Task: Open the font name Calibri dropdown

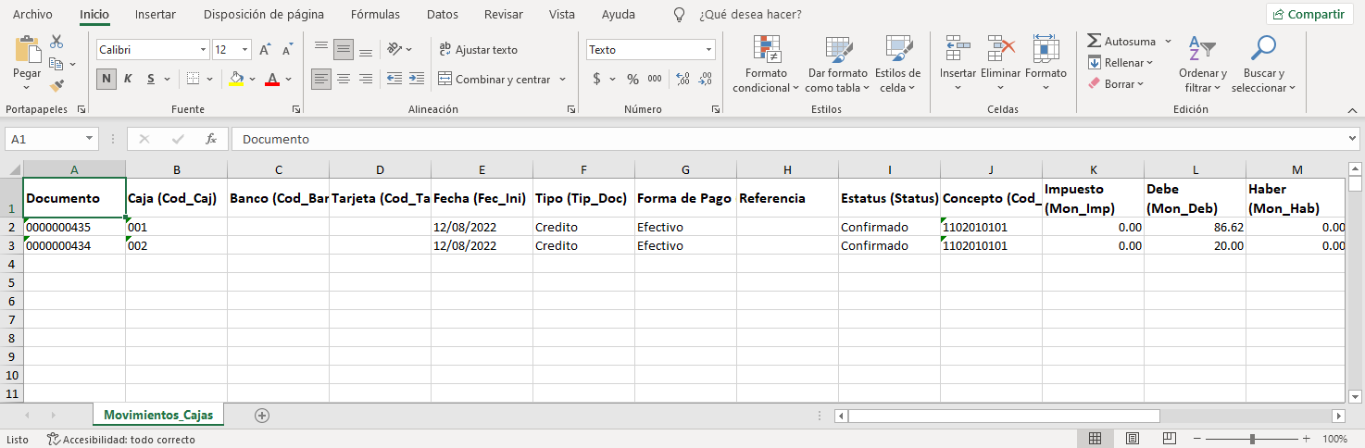Action: coord(203,50)
